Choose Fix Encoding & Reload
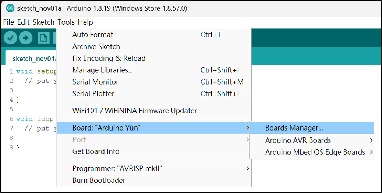The width and height of the screenshot is (382, 193). [109, 58]
